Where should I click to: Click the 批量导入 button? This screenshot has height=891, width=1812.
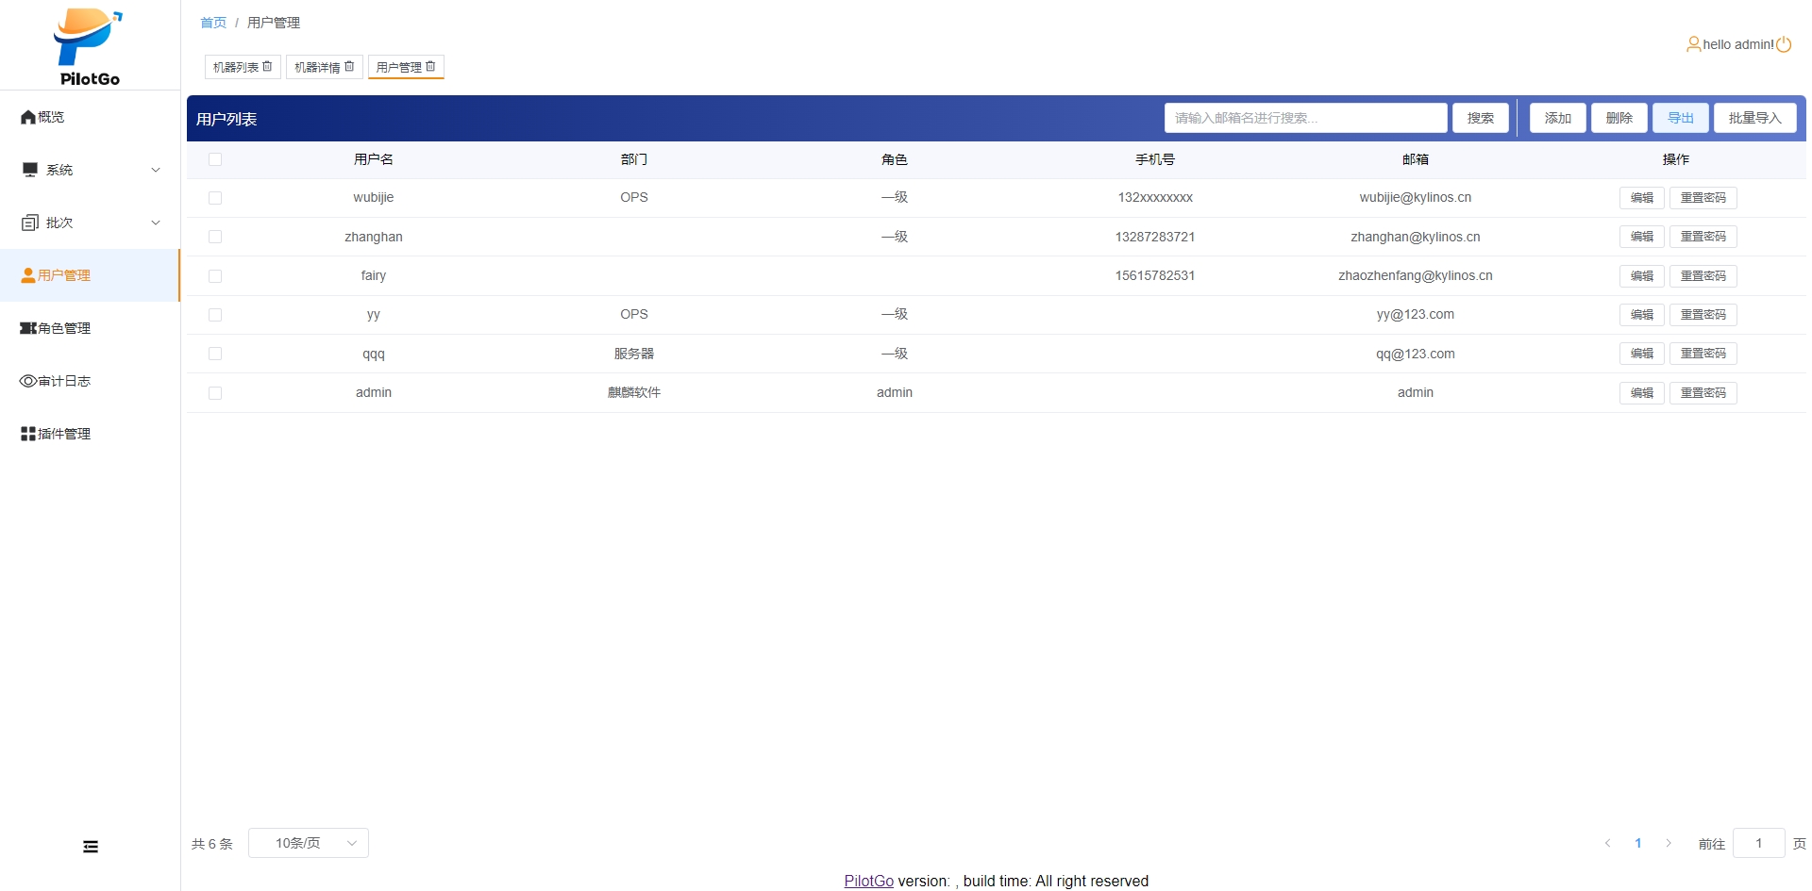coord(1754,118)
